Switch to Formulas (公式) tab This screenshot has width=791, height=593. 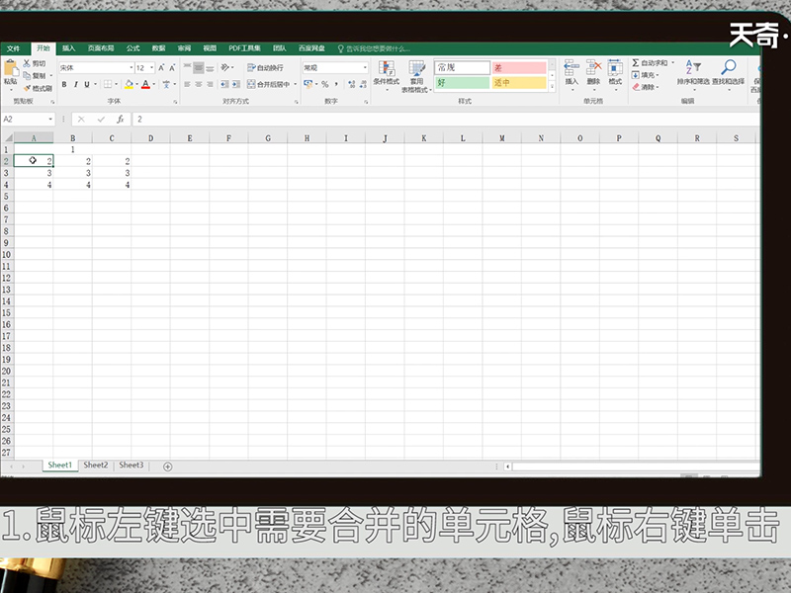point(133,48)
